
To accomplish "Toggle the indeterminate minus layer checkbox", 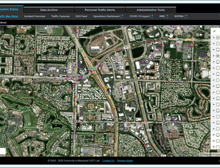I will 218,38.
